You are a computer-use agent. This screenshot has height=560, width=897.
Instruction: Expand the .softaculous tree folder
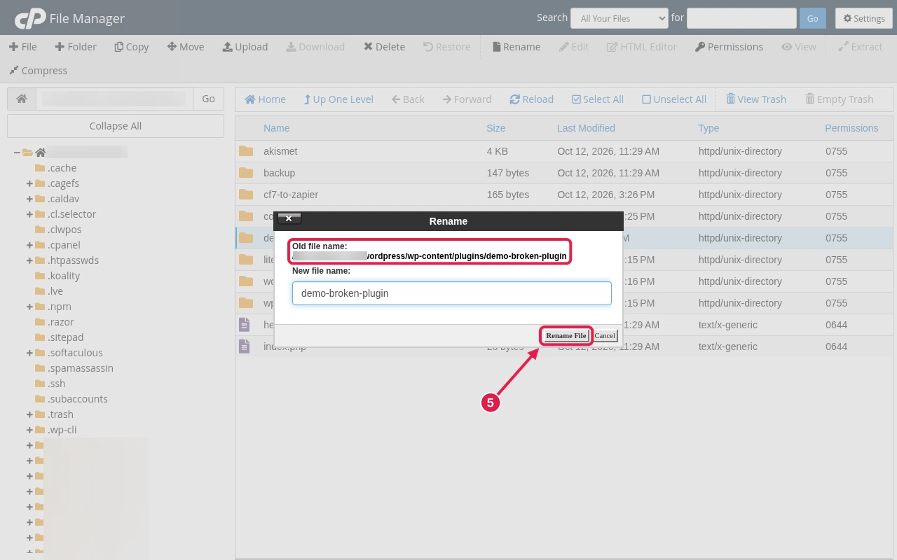pyautogui.click(x=29, y=353)
